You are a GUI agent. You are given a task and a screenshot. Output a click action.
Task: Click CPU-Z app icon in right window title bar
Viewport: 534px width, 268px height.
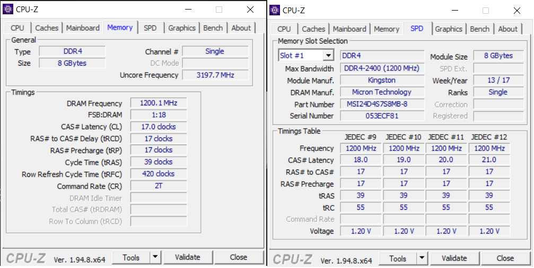click(x=275, y=10)
